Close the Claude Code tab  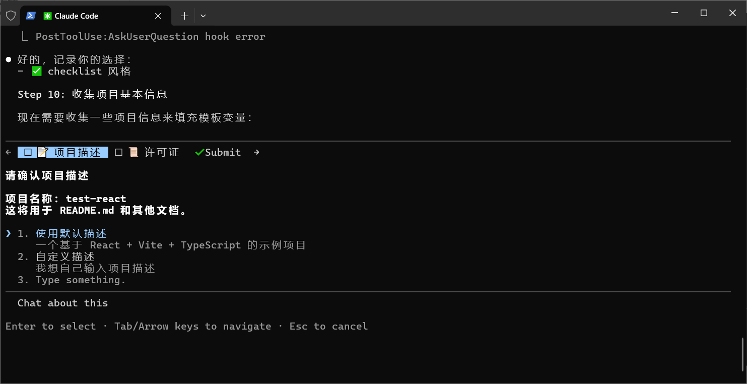(158, 16)
